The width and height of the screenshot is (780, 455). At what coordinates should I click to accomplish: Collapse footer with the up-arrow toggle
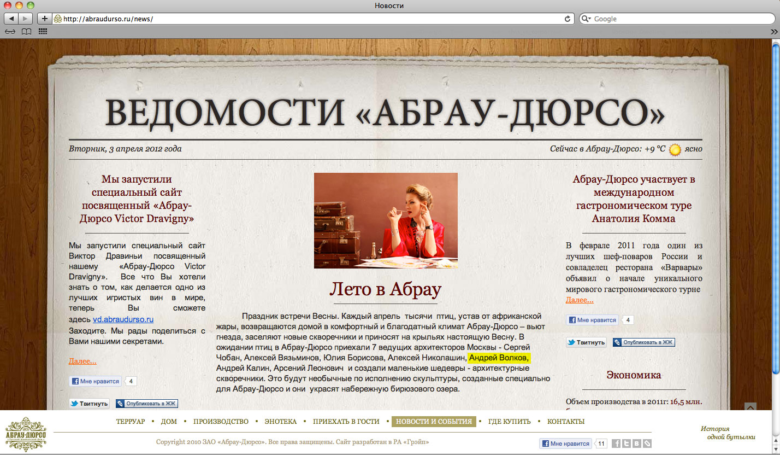[751, 407]
